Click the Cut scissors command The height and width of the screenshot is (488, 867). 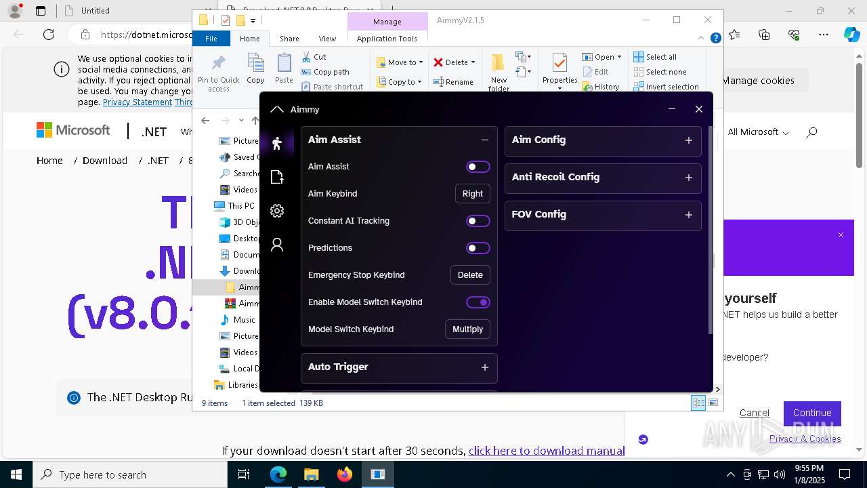[x=314, y=57]
